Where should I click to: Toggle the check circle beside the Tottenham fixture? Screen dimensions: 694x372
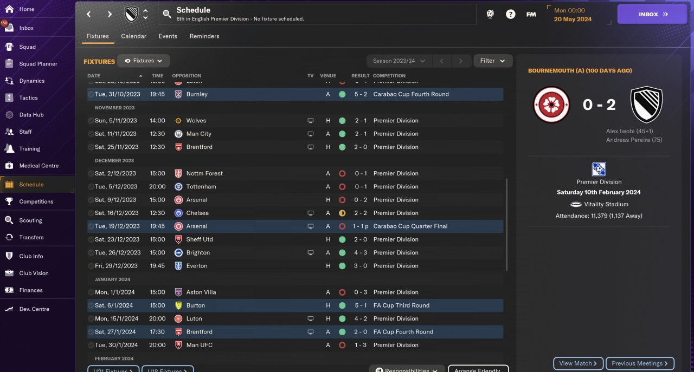click(x=91, y=187)
